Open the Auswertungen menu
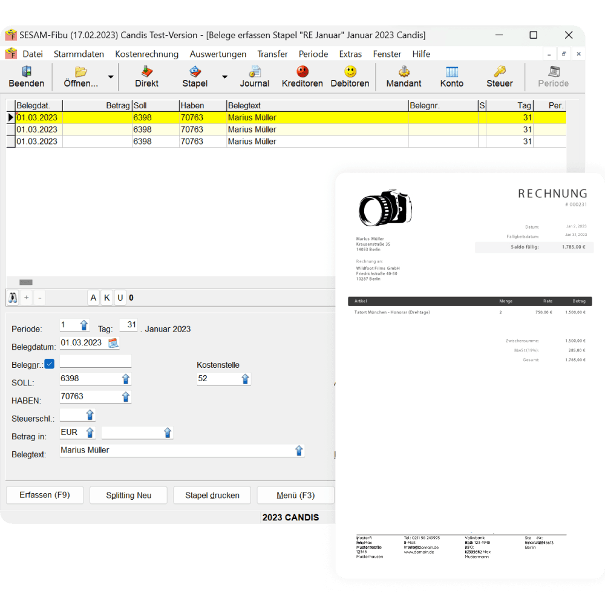Viewport: 605px width, 605px height. pyautogui.click(x=218, y=54)
